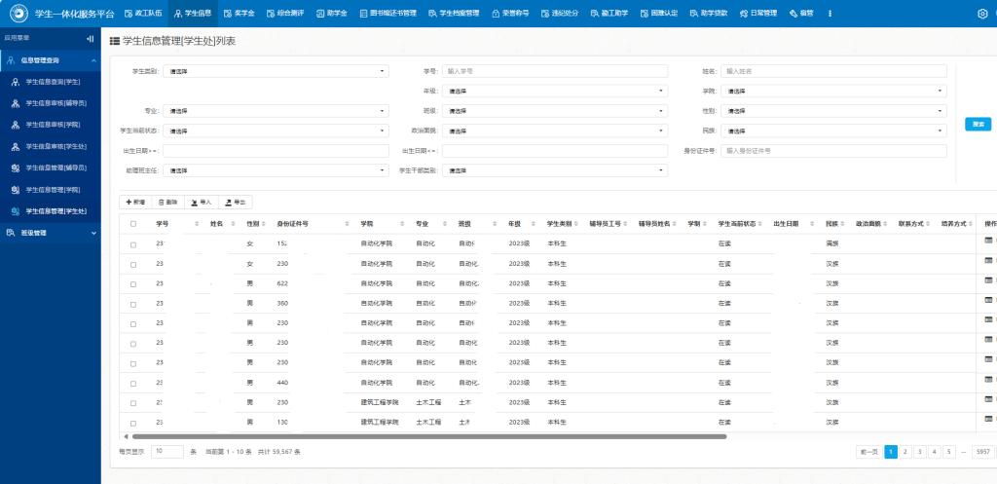
Task: Click the operation icon in the first table row
Action: pyautogui.click(x=989, y=242)
